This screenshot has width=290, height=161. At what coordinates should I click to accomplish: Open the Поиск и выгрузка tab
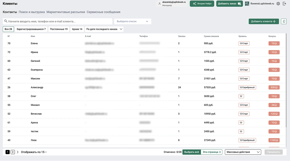click(32, 12)
